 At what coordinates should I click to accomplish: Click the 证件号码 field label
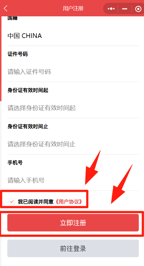coord(17,54)
